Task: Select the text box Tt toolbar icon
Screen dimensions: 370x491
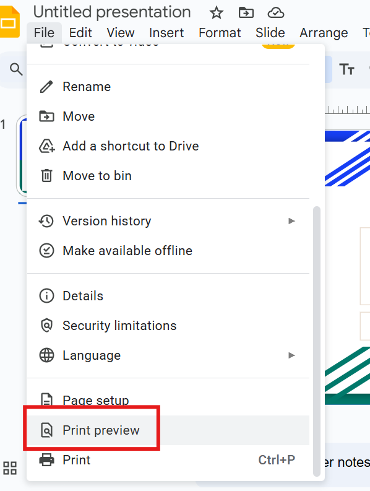Action: (347, 69)
